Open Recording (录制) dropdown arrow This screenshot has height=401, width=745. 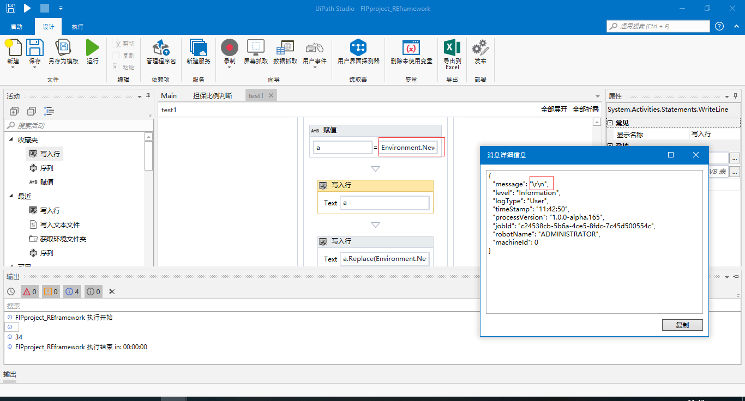[230, 67]
